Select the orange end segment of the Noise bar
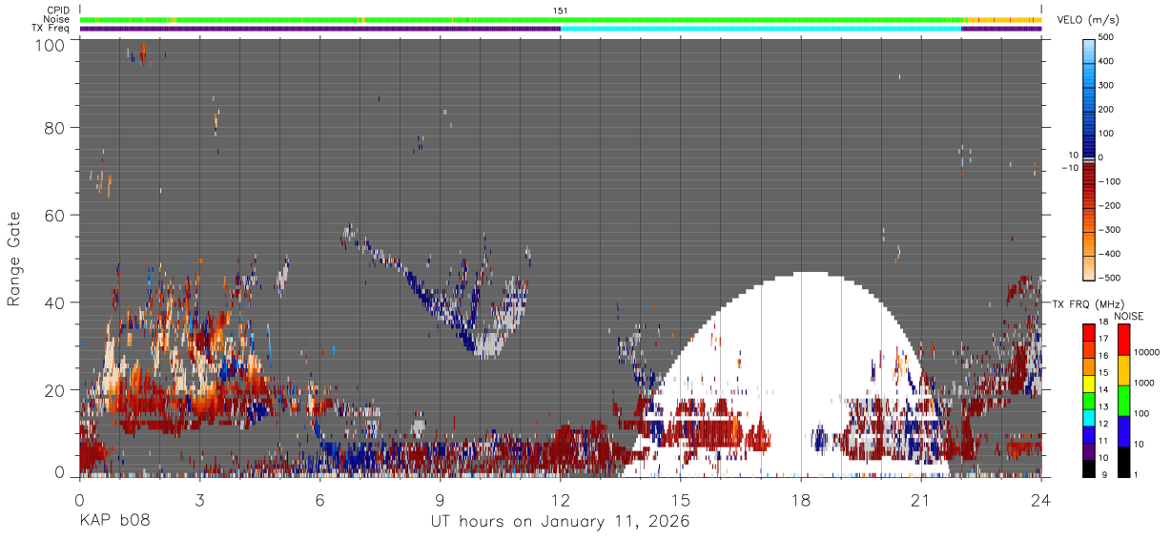Viewport: 1171px width, 541px height. click(x=1002, y=19)
